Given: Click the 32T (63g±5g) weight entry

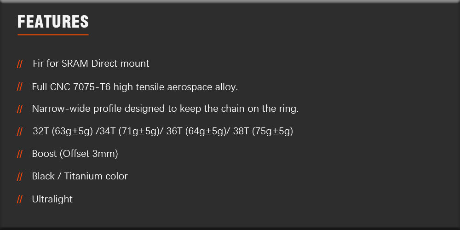Looking at the screenshot, I should (x=62, y=132).
